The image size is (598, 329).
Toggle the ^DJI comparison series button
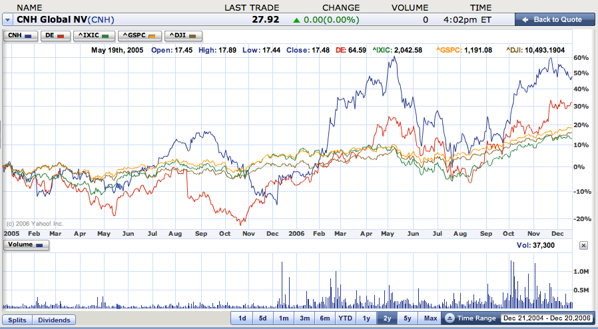tap(183, 35)
